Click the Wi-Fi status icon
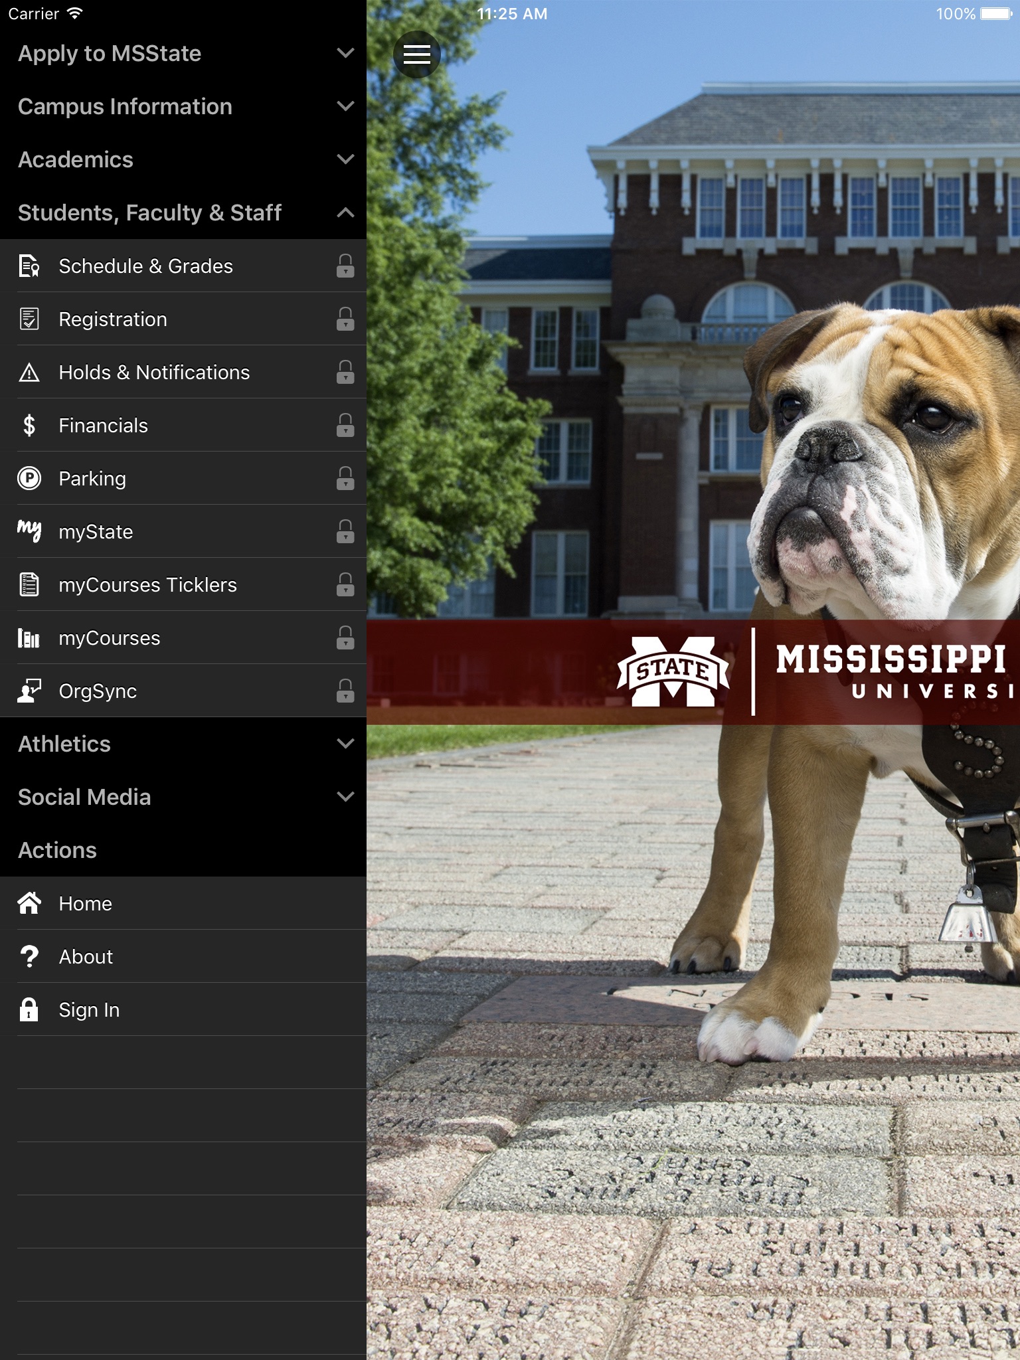1020x1360 pixels. [74, 13]
